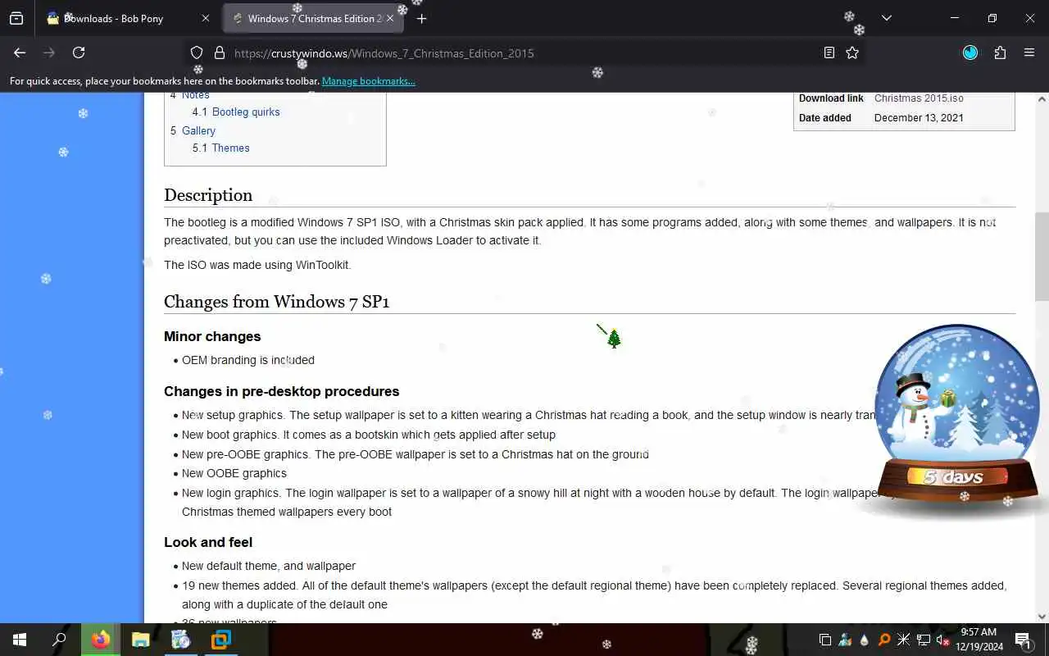1049x656 pixels.
Task: Open the disc installer app on taskbar
Action: (x=181, y=640)
